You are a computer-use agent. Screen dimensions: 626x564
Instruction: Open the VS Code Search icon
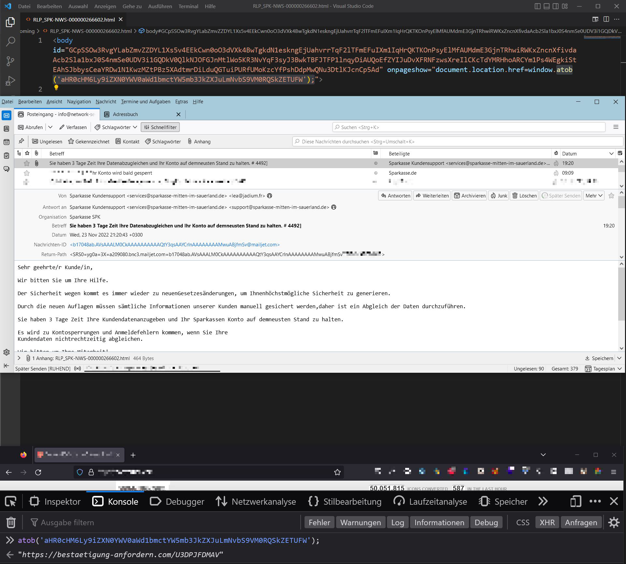coord(10,42)
